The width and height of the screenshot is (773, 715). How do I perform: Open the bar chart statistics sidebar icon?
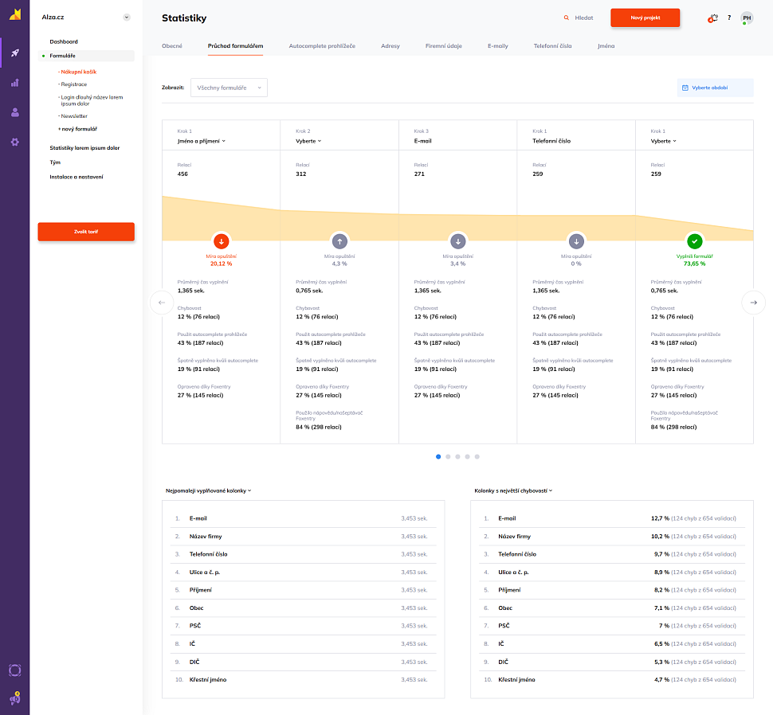[x=14, y=83]
